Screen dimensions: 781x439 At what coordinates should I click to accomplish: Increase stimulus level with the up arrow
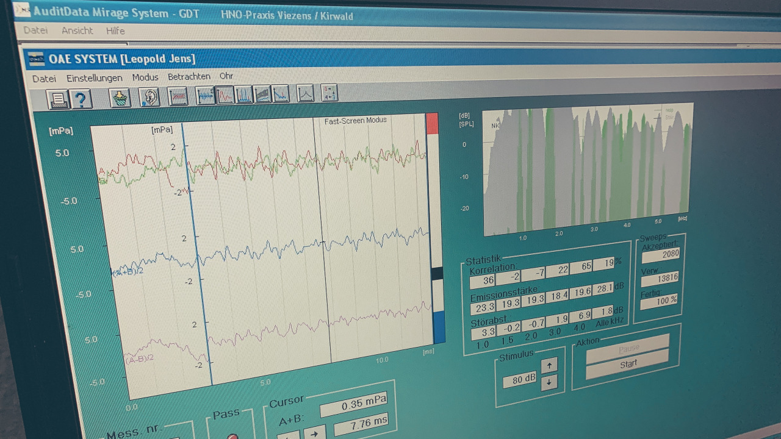point(549,365)
